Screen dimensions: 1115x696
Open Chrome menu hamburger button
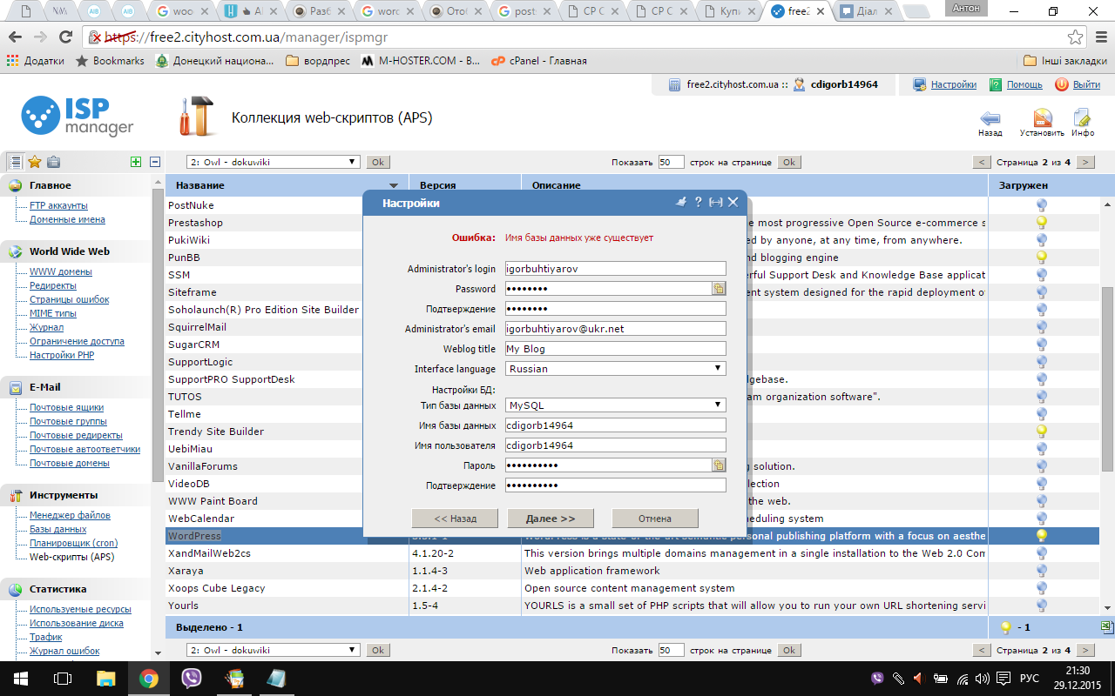tap(1099, 37)
